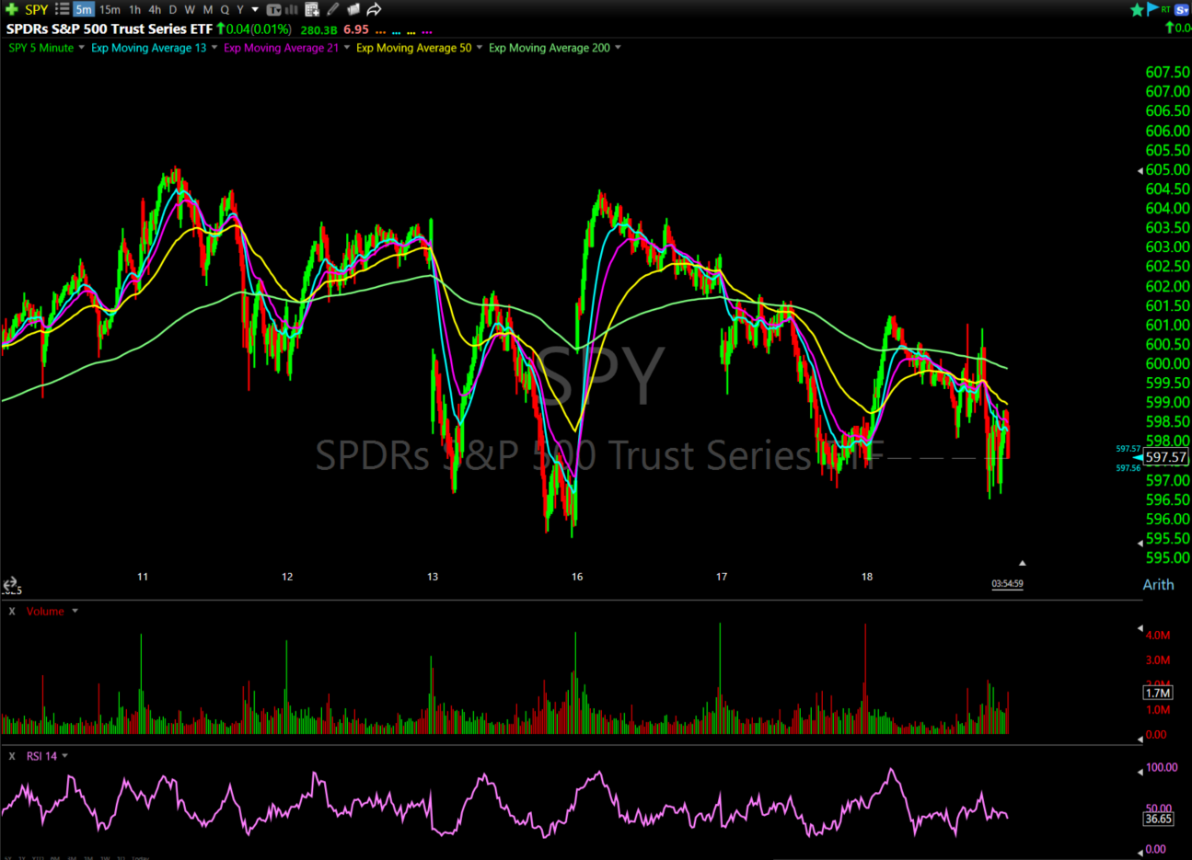
Task: Click the date label 16 on time axis
Action: (577, 577)
